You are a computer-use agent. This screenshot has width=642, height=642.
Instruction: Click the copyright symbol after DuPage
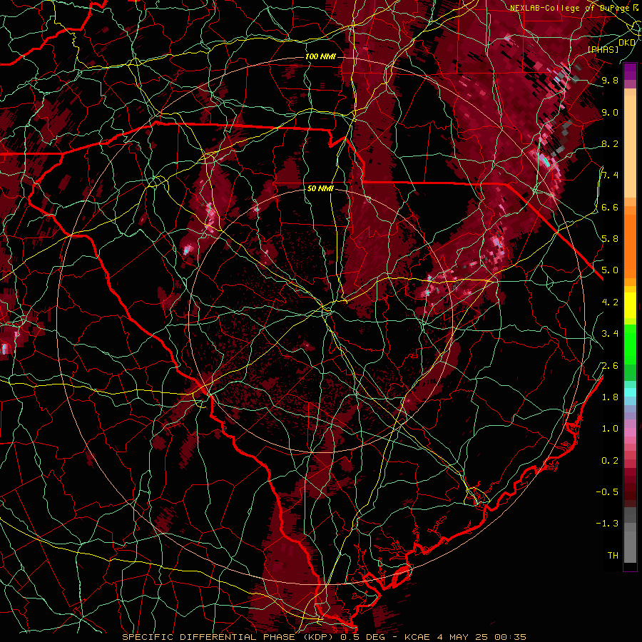pos(636,7)
